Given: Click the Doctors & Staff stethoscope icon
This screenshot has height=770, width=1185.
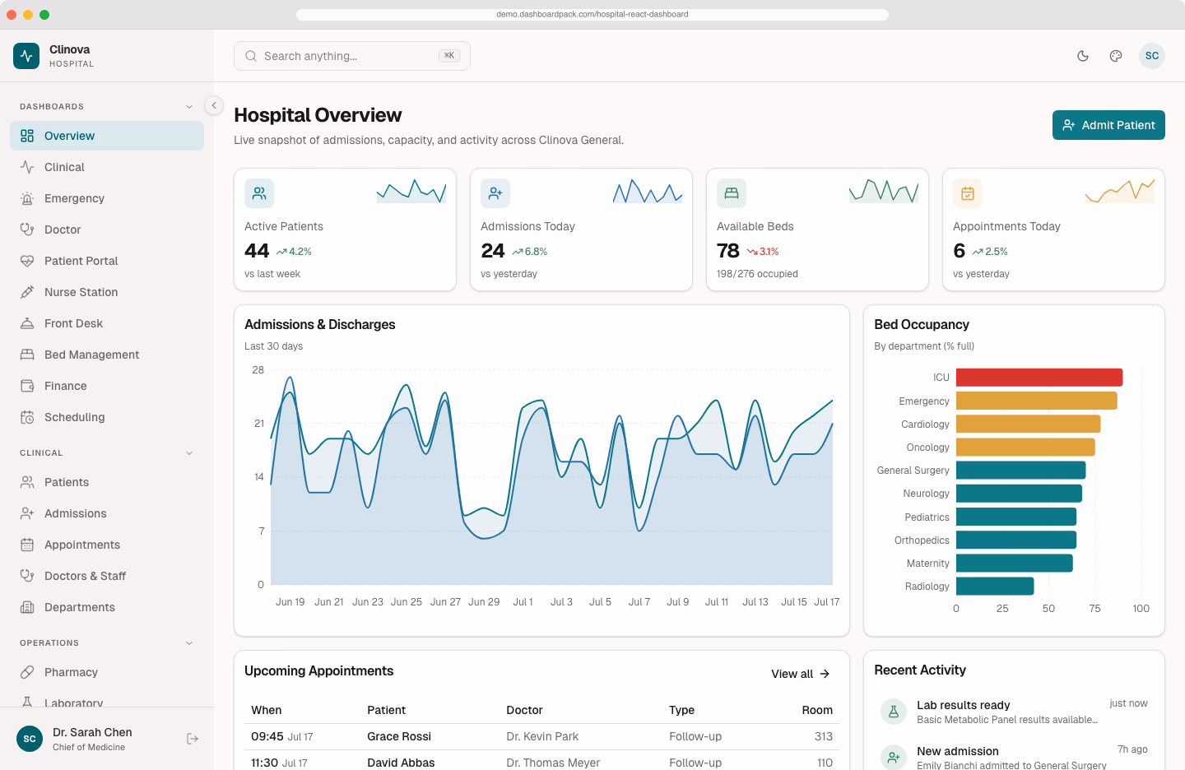Looking at the screenshot, I should [27, 576].
